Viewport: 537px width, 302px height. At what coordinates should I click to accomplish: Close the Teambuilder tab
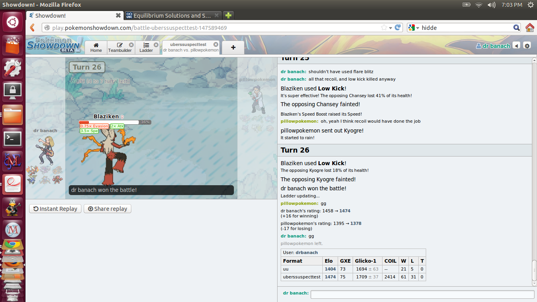(x=131, y=44)
